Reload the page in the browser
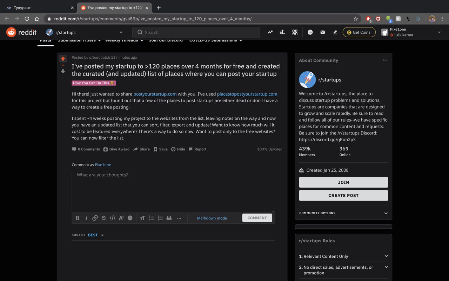 coord(27,19)
